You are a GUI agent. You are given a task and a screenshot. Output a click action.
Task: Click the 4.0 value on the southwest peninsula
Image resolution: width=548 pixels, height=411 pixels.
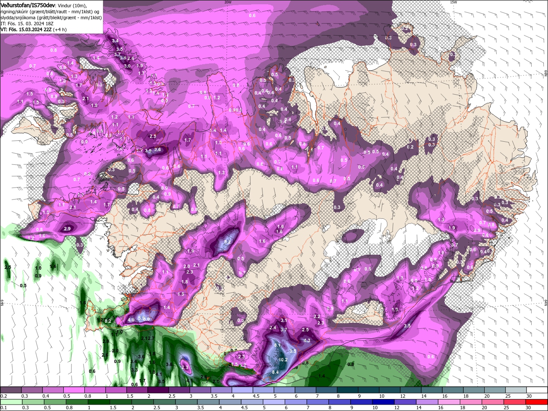coord(131,320)
